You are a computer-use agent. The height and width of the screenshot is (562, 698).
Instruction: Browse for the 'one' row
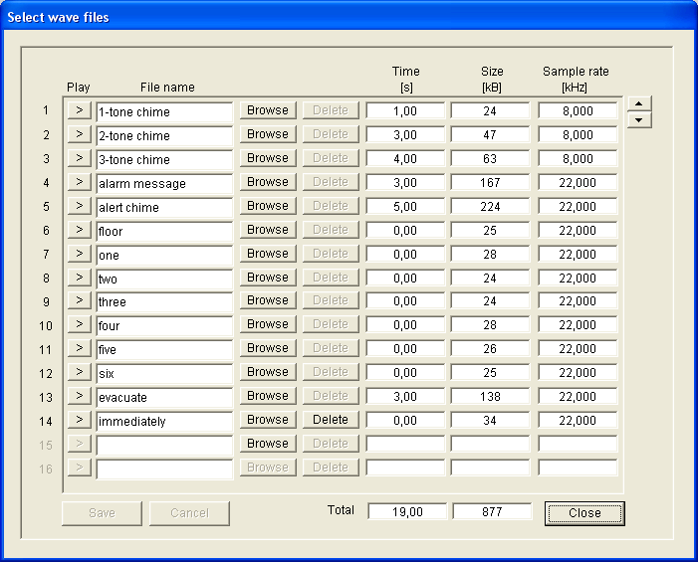pyautogui.click(x=268, y=254)
